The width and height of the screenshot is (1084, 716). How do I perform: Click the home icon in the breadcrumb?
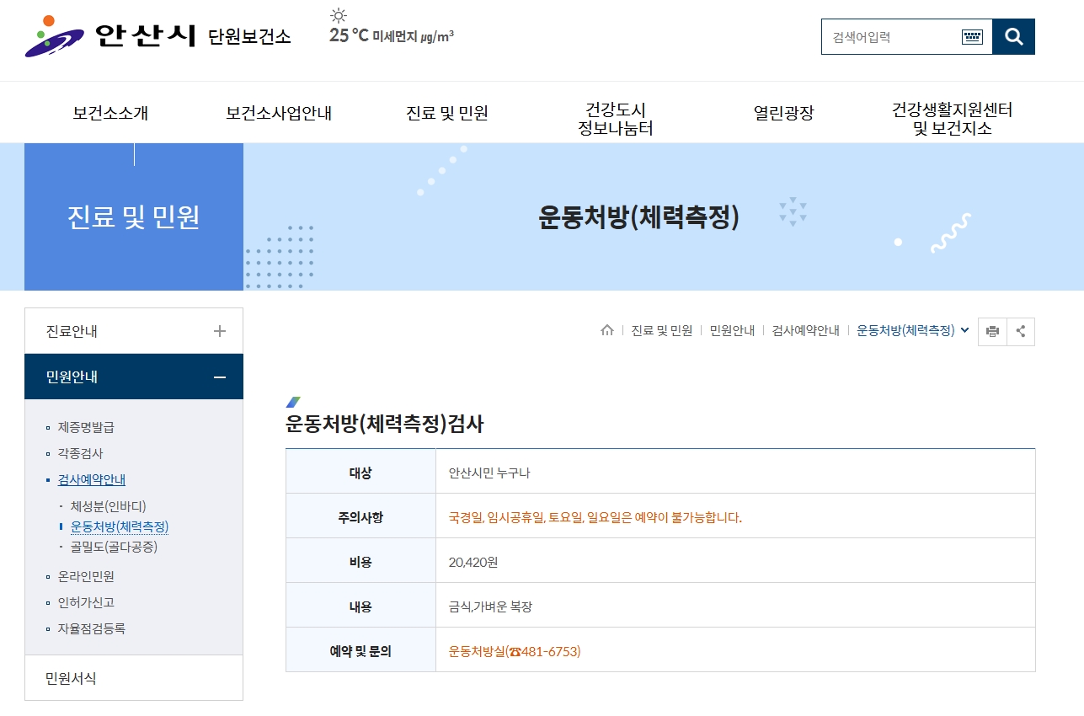coord(608,331)
